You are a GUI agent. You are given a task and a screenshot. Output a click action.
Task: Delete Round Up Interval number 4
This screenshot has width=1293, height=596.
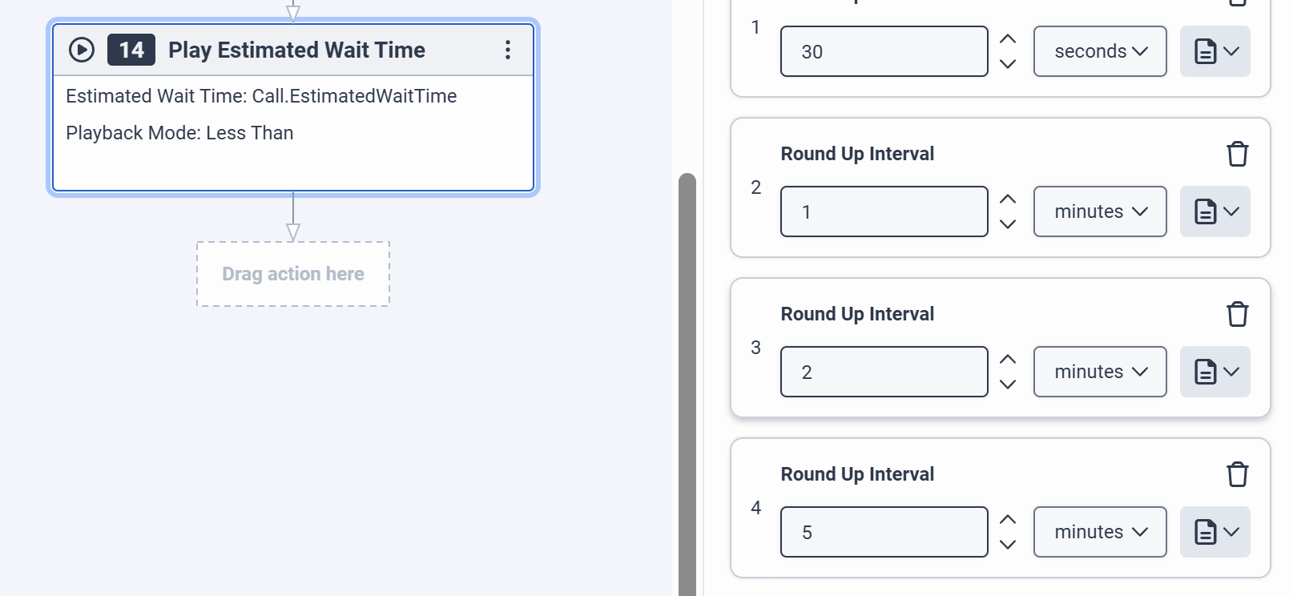(1237, 474)
